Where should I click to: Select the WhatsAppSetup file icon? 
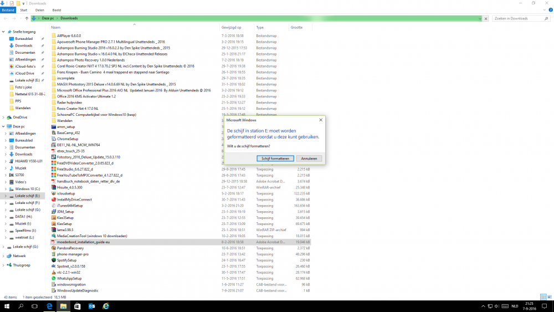(x=54, y=278)
